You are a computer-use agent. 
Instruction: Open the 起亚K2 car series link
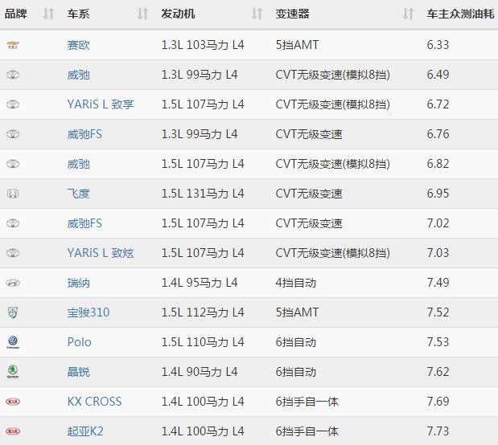85,431
